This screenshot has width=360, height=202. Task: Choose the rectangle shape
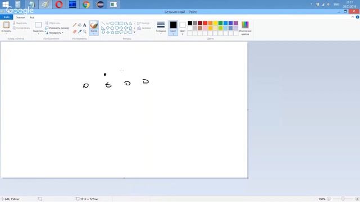116,24
